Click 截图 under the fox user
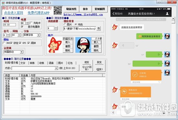The image size is (178, 120). (68, 46)
